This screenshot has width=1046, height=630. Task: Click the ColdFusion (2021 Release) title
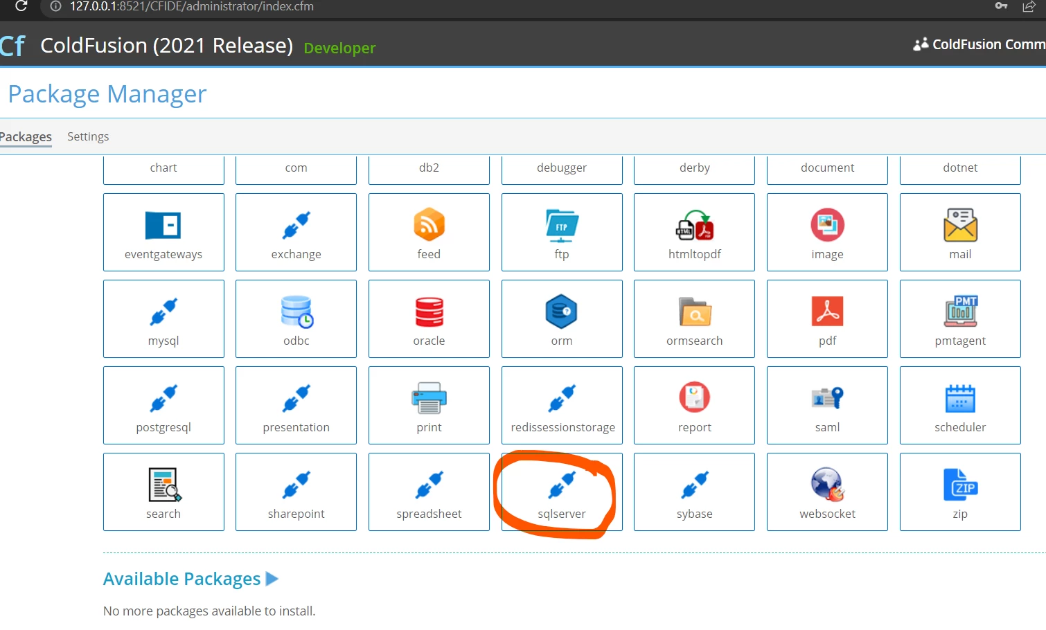(x=167, y=45)
